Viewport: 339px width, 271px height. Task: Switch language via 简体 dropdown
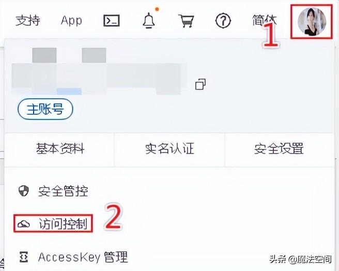click(x=264, y=21)
